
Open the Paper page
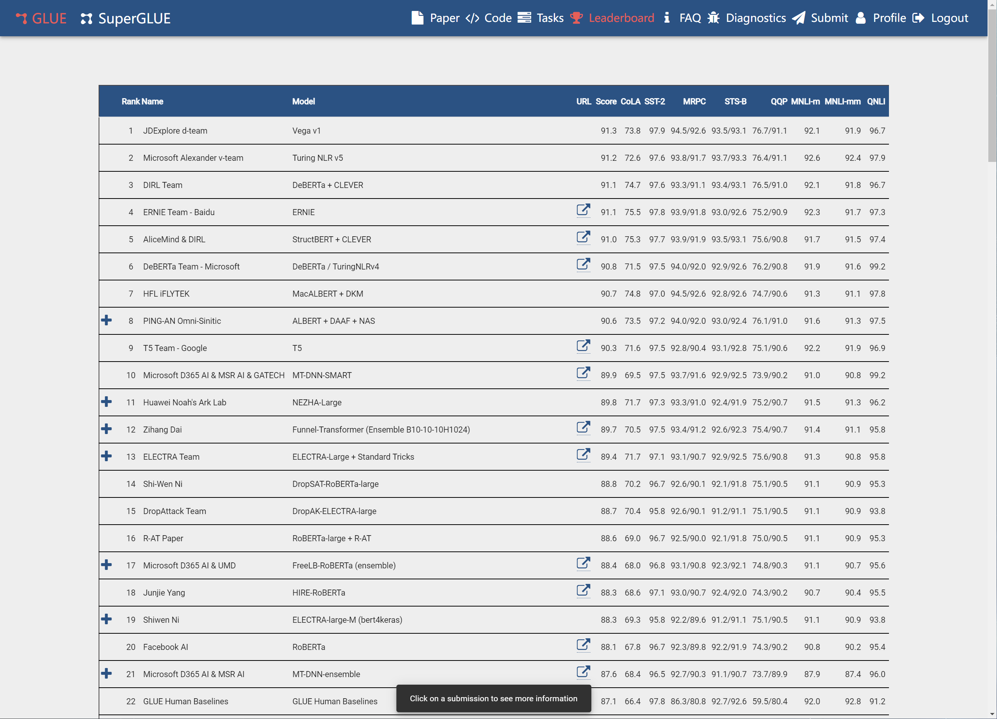tap(435, 18)
